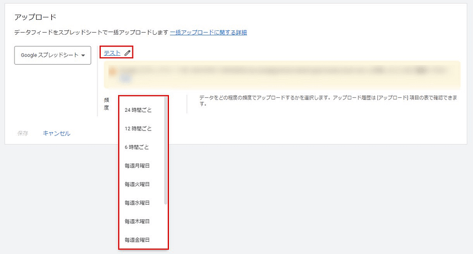This screenshot has width=473, height=254.
Task: Pick 毎週金曜日 from the dropdown list
Action: [137, 240]
